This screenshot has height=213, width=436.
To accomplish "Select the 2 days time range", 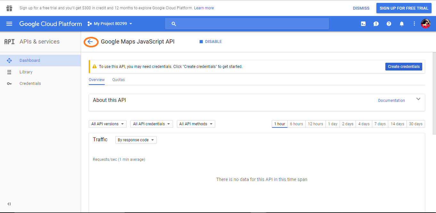I will pos(348,124).
